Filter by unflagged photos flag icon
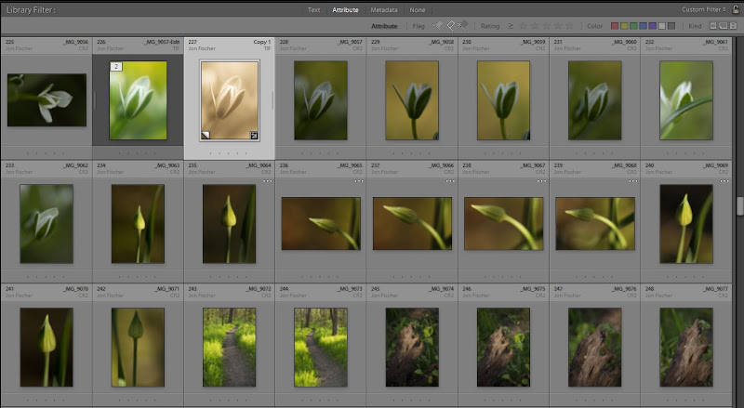744x408 pixels. point(451,25)
